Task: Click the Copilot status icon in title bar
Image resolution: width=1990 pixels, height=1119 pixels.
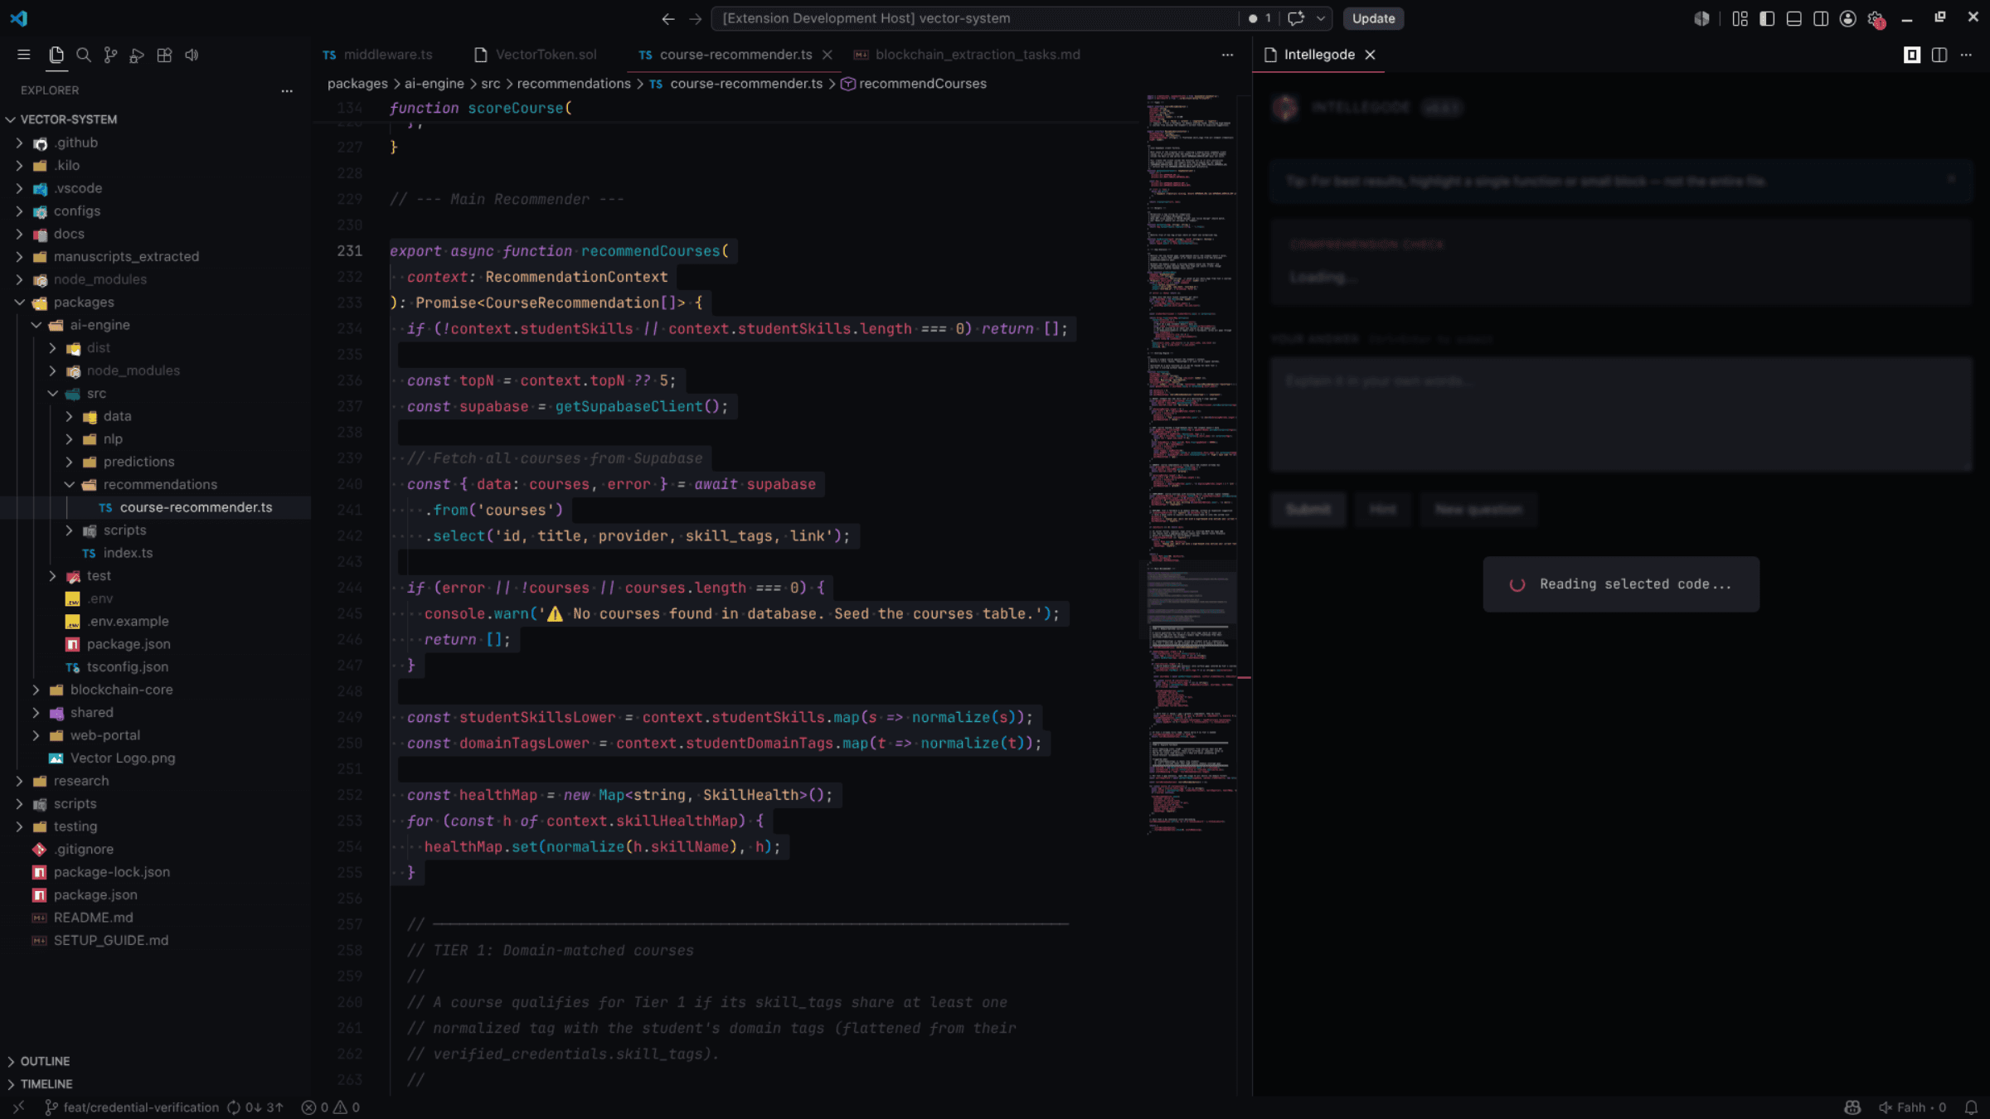Action: coord(1701,18)
